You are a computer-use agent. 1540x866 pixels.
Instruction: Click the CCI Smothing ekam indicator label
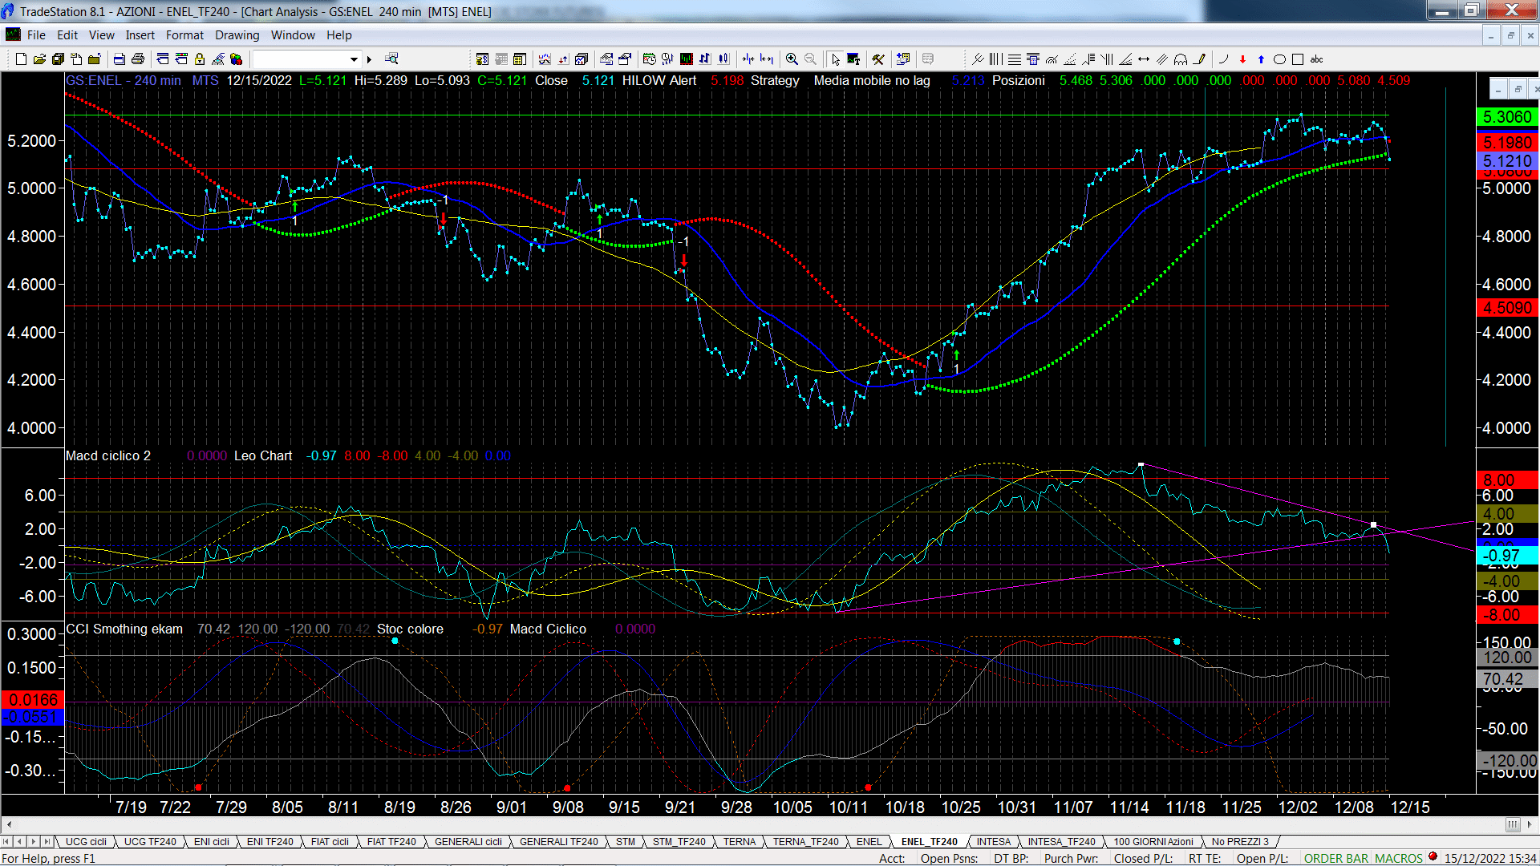point(124,629)
